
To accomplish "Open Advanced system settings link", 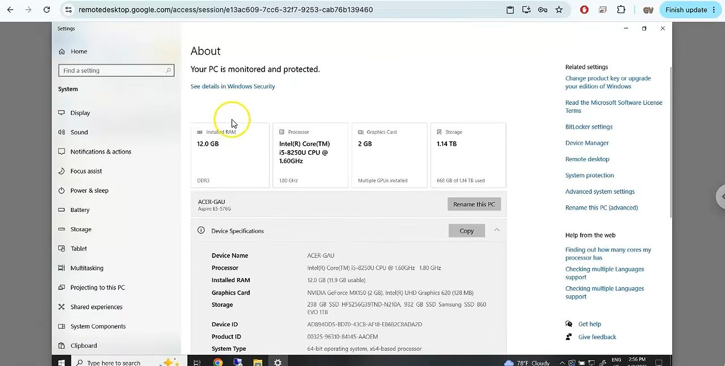I will [600, 191].
